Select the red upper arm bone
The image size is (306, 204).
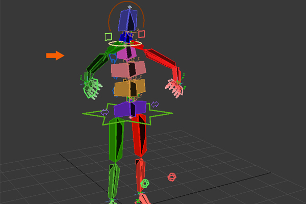tap(161, 58)
